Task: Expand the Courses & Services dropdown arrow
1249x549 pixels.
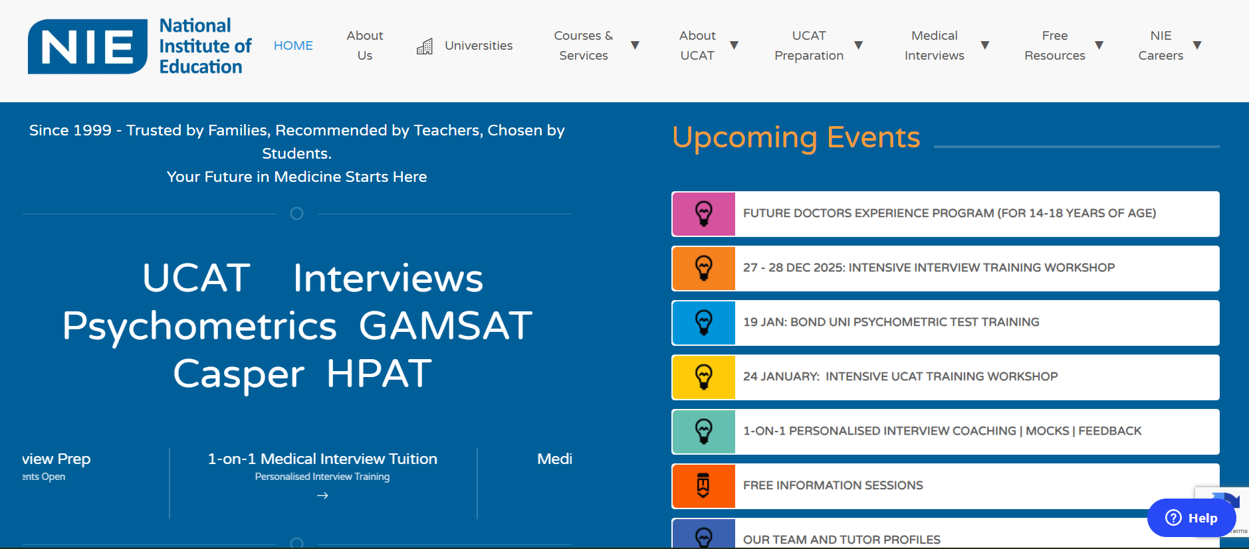Action: pos(635,45)
